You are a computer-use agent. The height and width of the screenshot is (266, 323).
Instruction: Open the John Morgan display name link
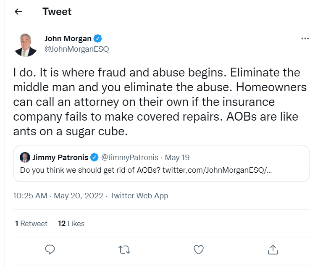pyautogui.click(x=68, y=39)
